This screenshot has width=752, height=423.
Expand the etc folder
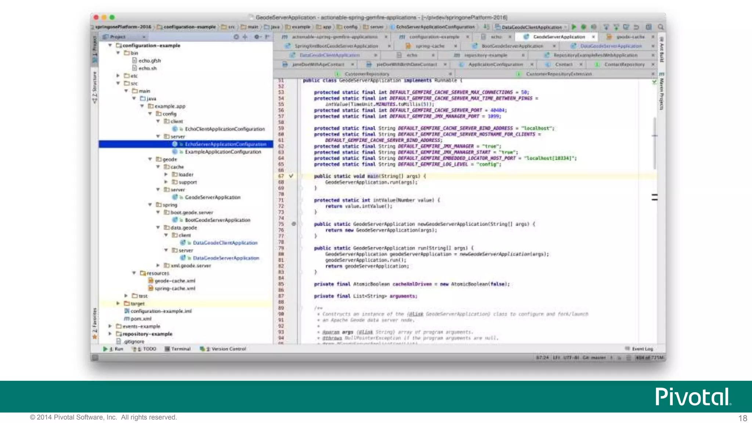point(118,76)
